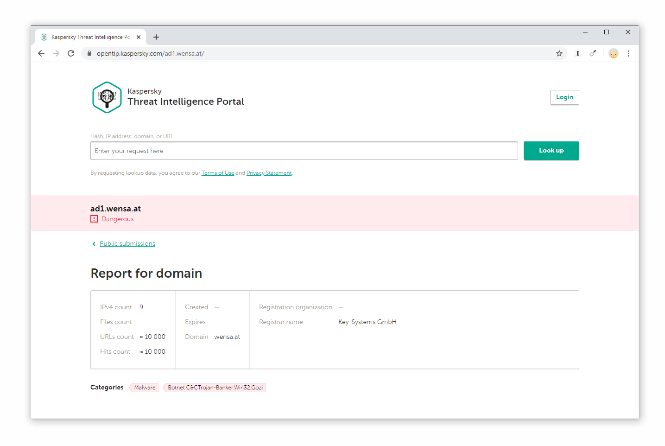
Task: Click the Dangerous status label
Action: pyautogui.click(x=118, y=219)
